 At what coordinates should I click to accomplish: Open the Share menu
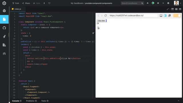26,3
